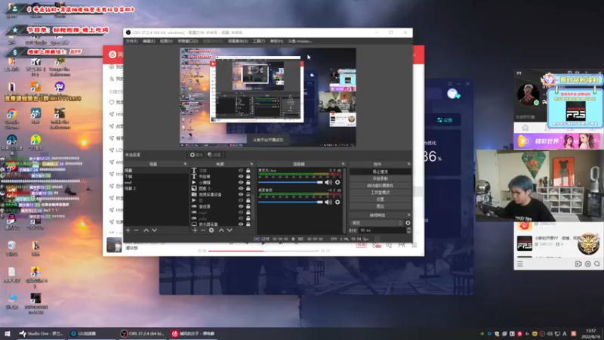Mute the 麦克风/Aux speaker icon

point(328,182)
